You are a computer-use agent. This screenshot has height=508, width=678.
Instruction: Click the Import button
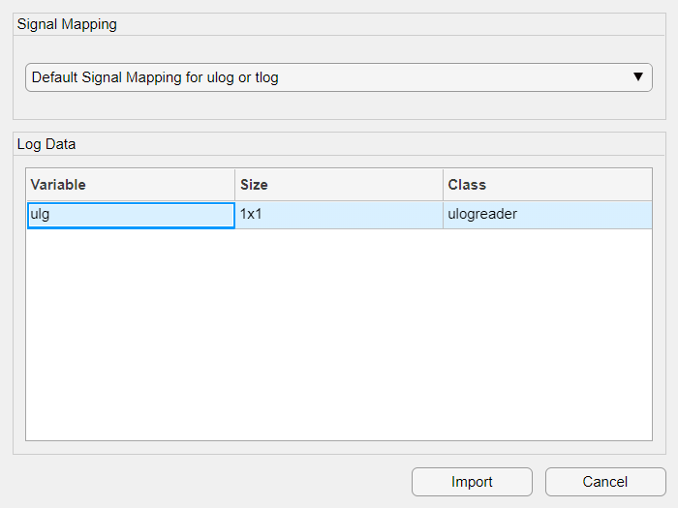pos(472,482)
